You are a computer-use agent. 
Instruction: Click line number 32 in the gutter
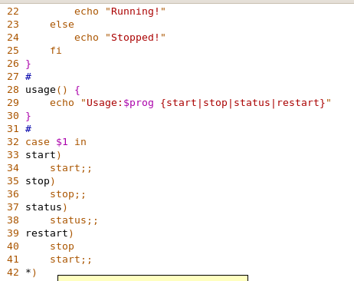[x=13, y=142]
